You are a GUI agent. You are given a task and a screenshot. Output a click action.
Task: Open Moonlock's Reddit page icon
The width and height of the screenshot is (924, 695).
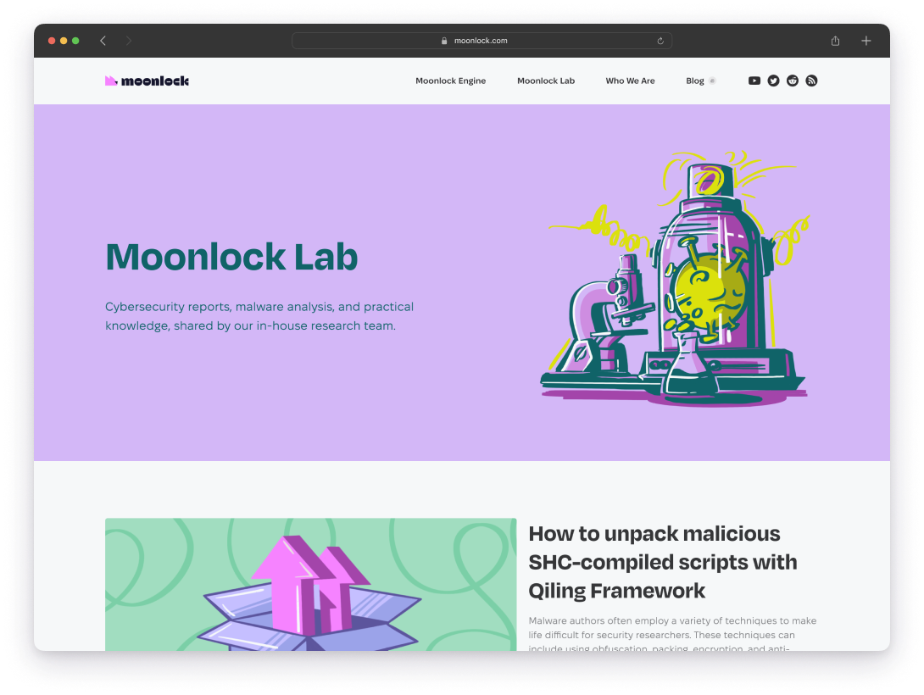[793, 81]
